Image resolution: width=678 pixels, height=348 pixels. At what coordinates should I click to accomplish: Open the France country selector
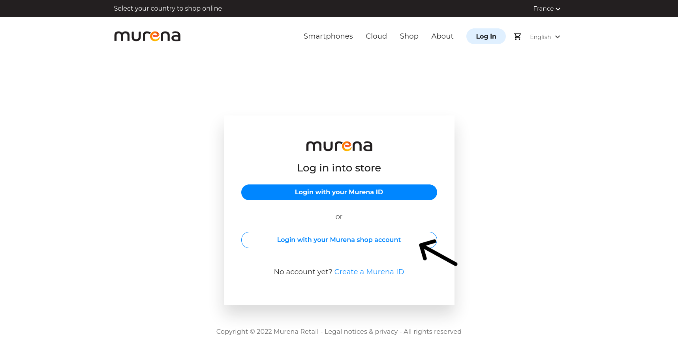(x=543, y=9)
